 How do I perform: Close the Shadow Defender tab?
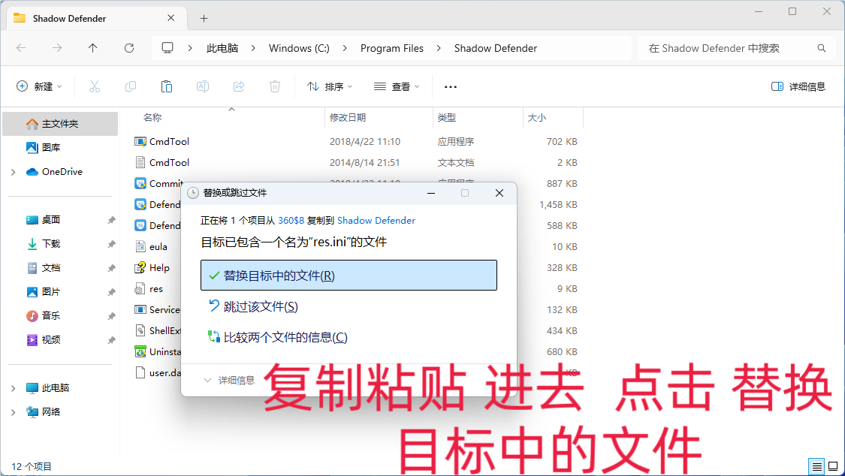171,18
